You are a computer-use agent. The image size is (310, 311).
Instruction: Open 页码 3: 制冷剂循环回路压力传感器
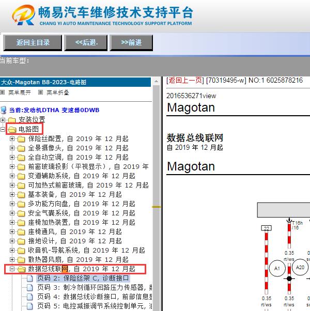point(95,288)
